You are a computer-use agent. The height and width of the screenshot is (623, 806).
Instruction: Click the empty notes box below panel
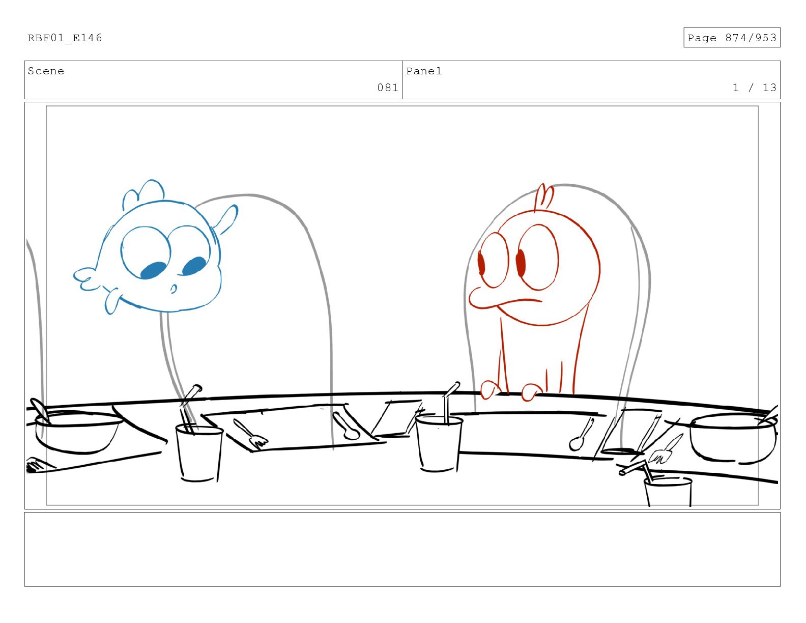point(402,549)
